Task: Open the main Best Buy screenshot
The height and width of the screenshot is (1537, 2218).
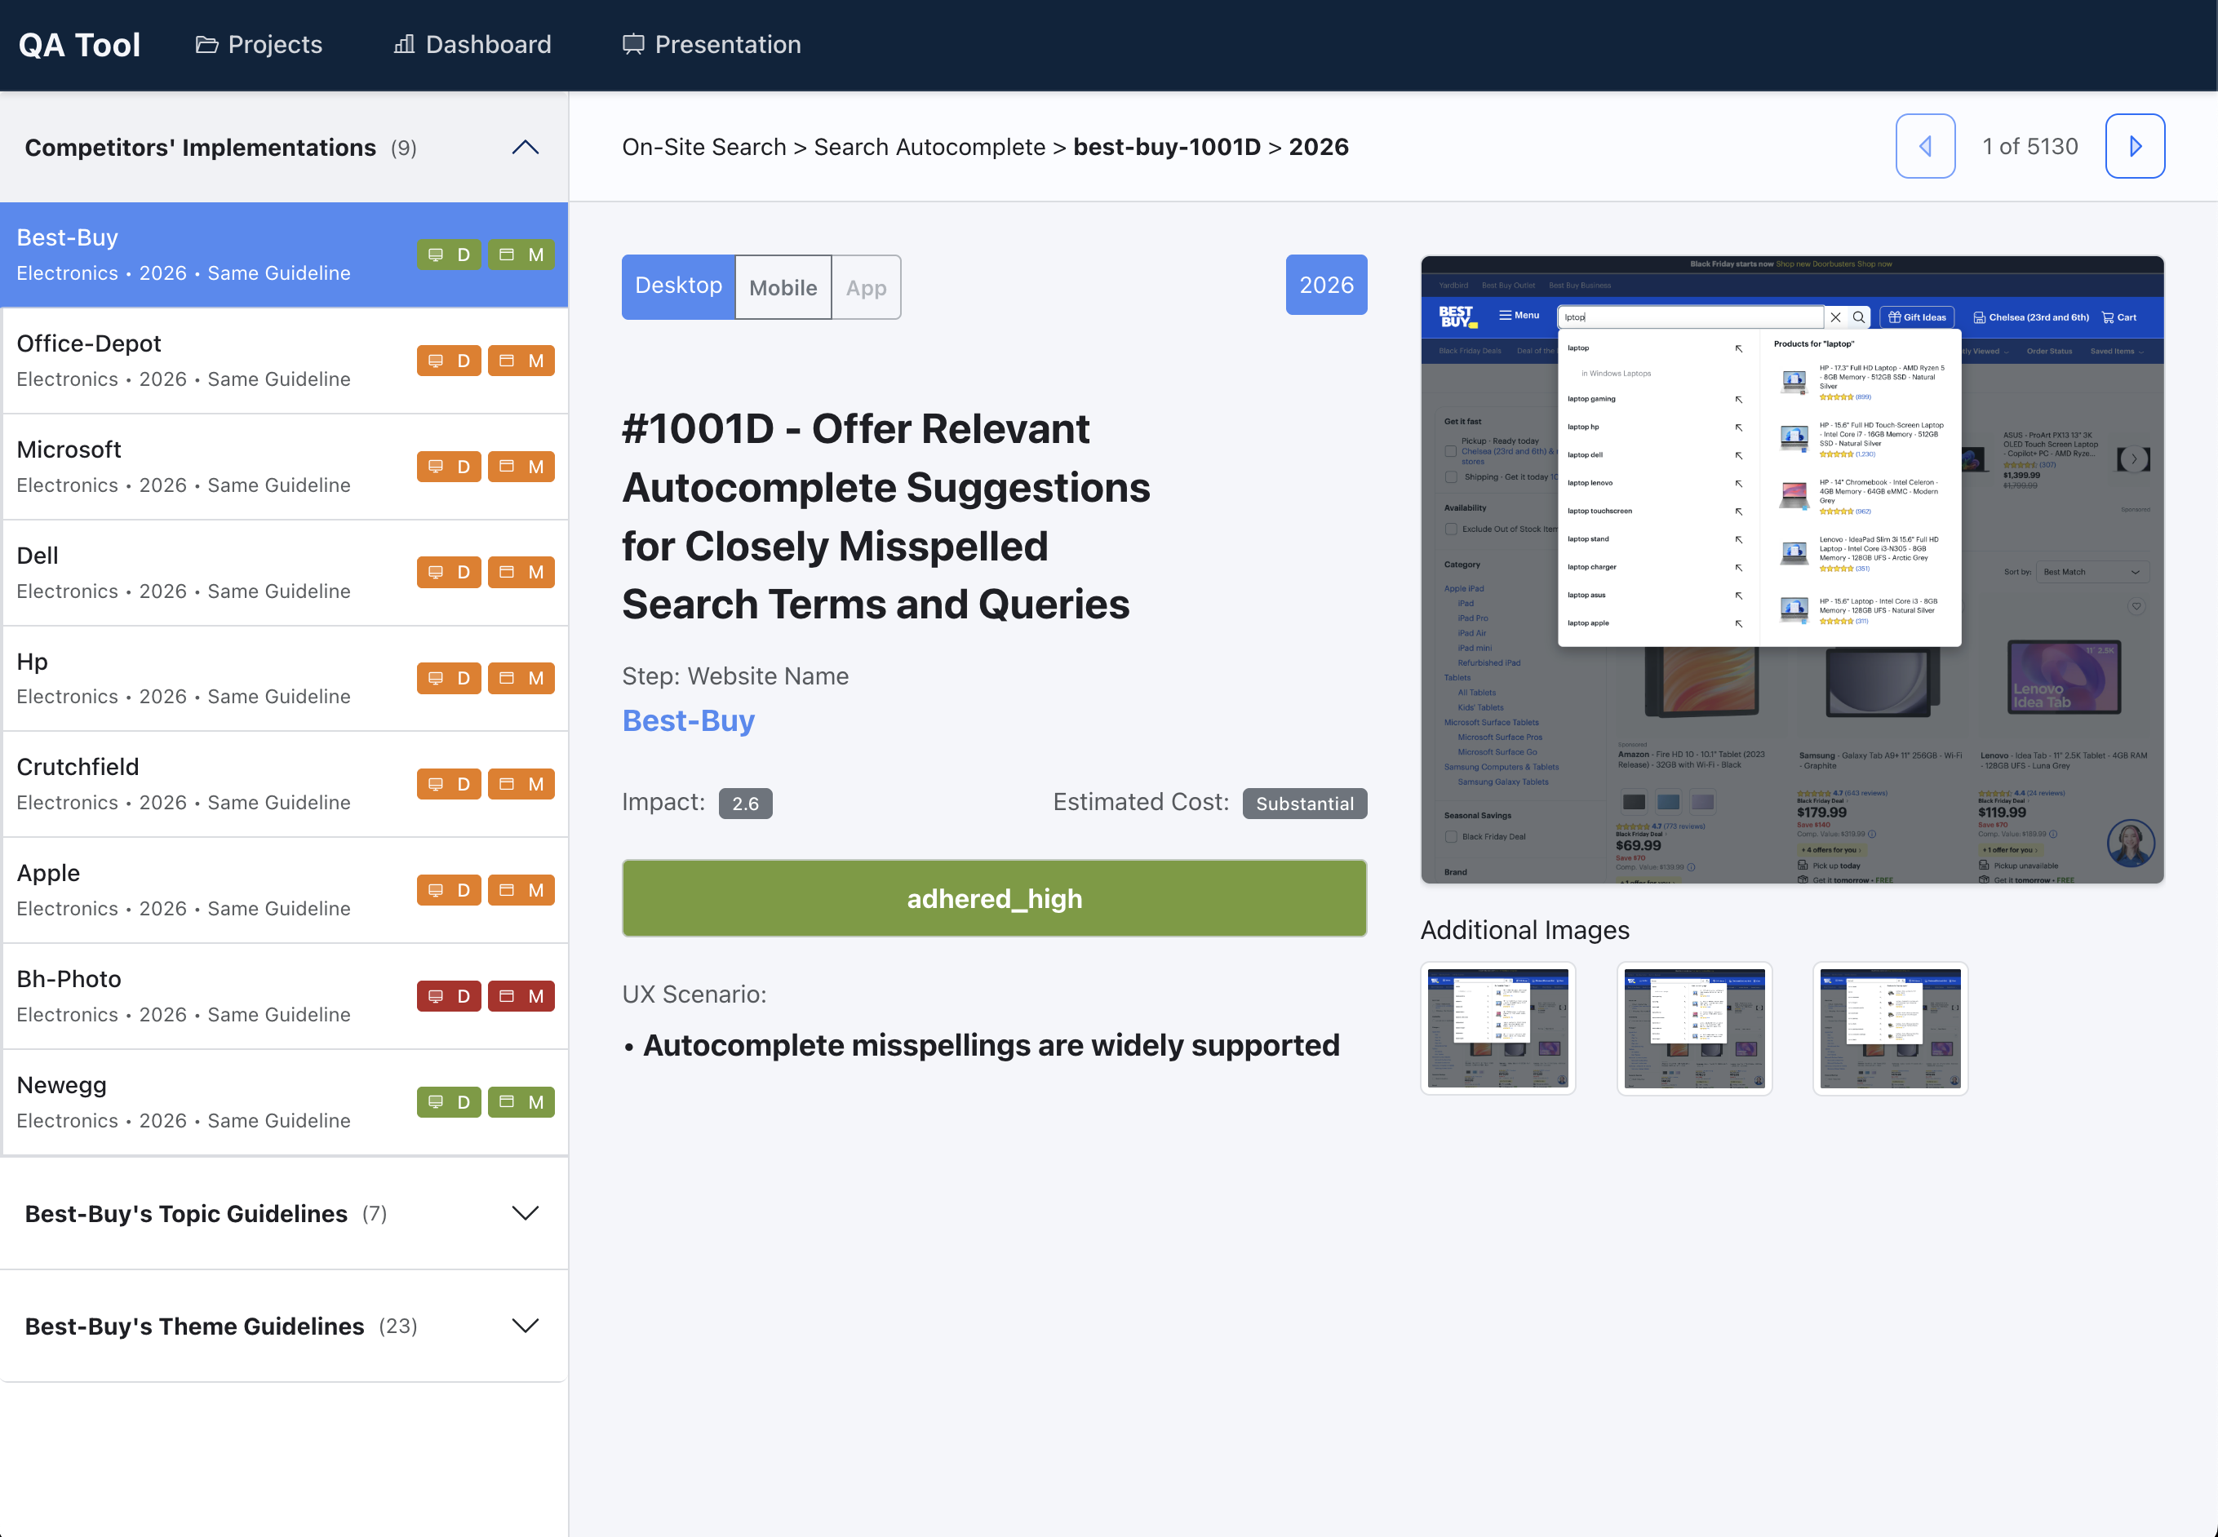Action: coord(1792,569)
